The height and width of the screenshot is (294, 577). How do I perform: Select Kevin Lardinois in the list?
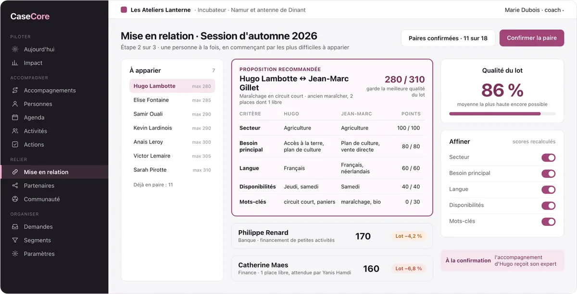pyautogui.click(x=172, y=128)
